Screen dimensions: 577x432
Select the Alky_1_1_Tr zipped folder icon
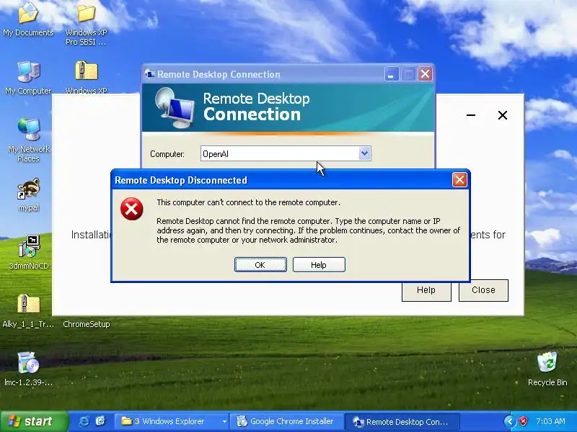pos(28,305)
